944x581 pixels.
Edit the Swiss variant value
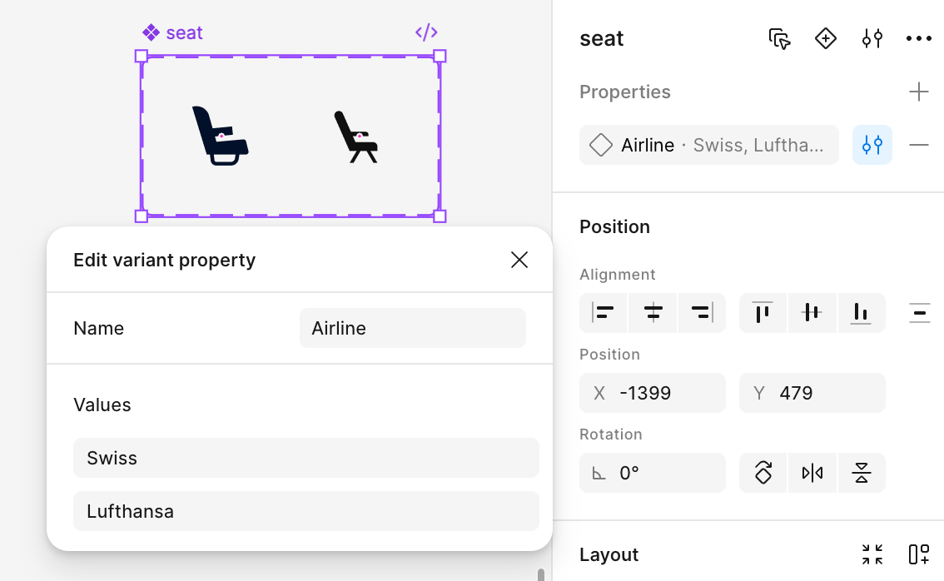point(306,458)
